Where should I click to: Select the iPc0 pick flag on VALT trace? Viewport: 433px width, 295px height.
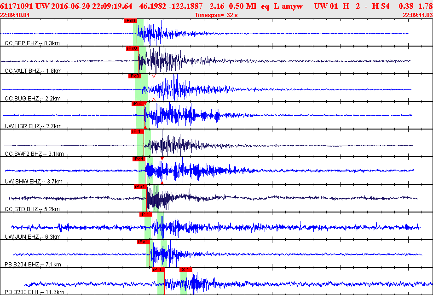click(132, 48)
